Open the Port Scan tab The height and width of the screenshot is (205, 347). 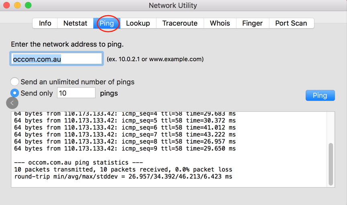[291, 23]
